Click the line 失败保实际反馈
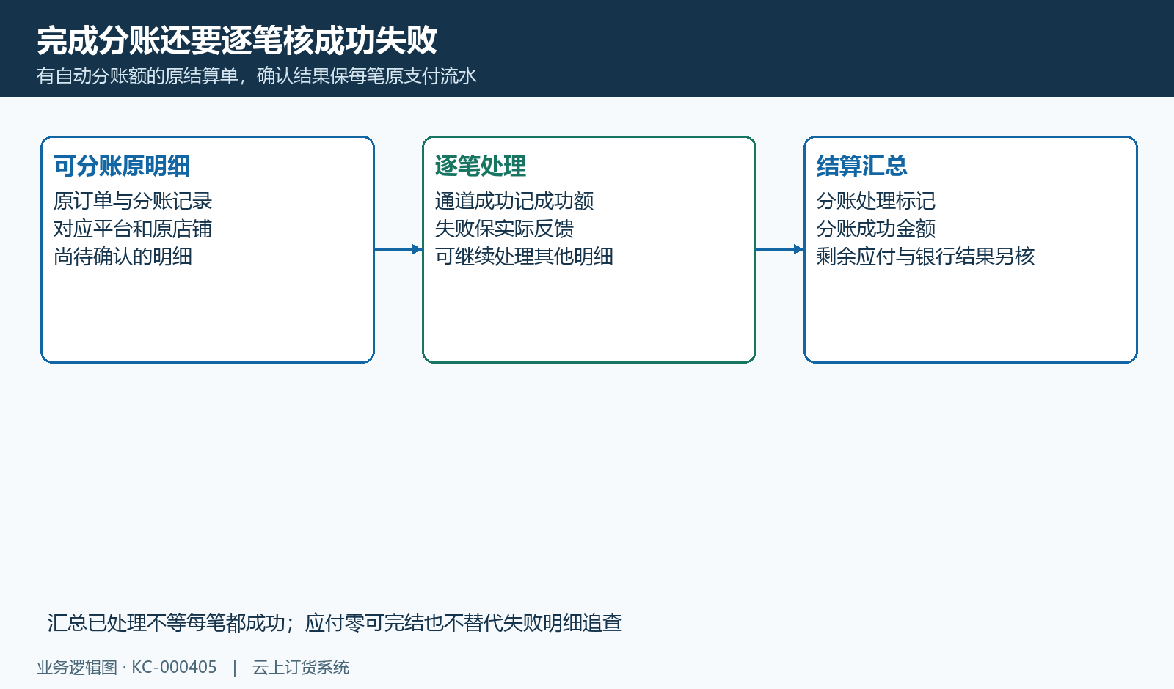The height and width of the screenshot is (689, 1174). 504,229
